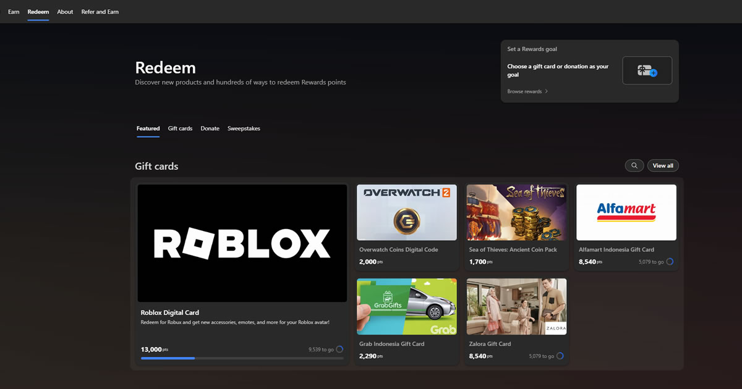The image size is (742, 389).
Task: Select Sea of Thieves: Ancient Coin Pack title
Action: click(513, 250)
